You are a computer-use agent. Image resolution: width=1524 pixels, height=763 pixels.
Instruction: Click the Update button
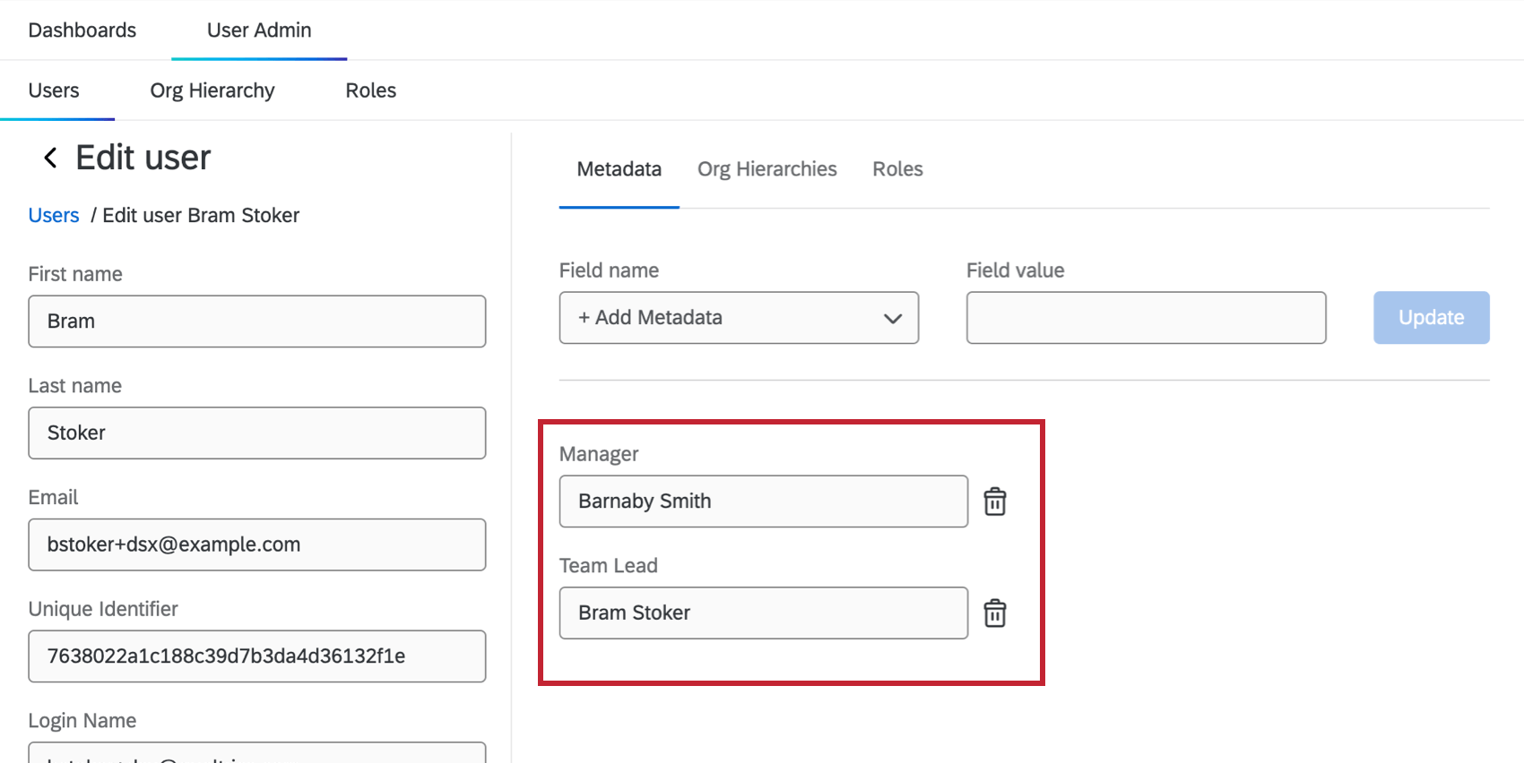click(x=1431, y=318)
